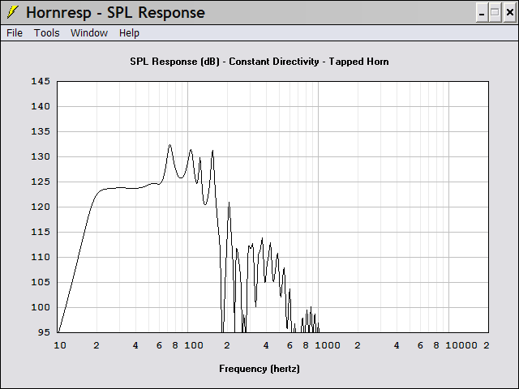Open the File menu
This screenshot has width=519, height=389.
click(x=15, y=33)
